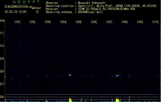Click the 1206 time axis label

pos(94,22)
